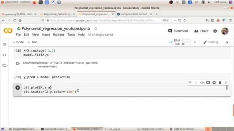Viewport: 234px width, 131px height.
Task: Move cell up with arrow icon
Action: pos(190,83)
